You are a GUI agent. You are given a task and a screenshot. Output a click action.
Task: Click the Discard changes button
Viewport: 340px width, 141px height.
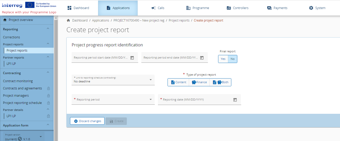pyautogui.click(x=87, y=121)
